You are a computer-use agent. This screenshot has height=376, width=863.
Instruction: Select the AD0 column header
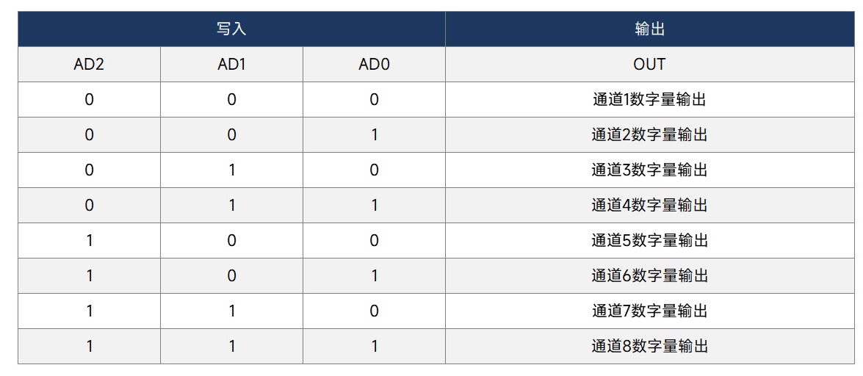click(x=374, y=65)
